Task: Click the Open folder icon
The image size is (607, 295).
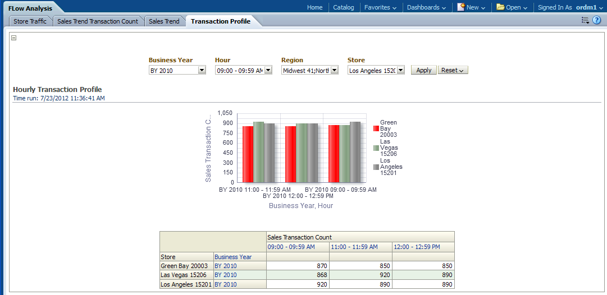Action: pyautogui.click(x=500, y=7)
